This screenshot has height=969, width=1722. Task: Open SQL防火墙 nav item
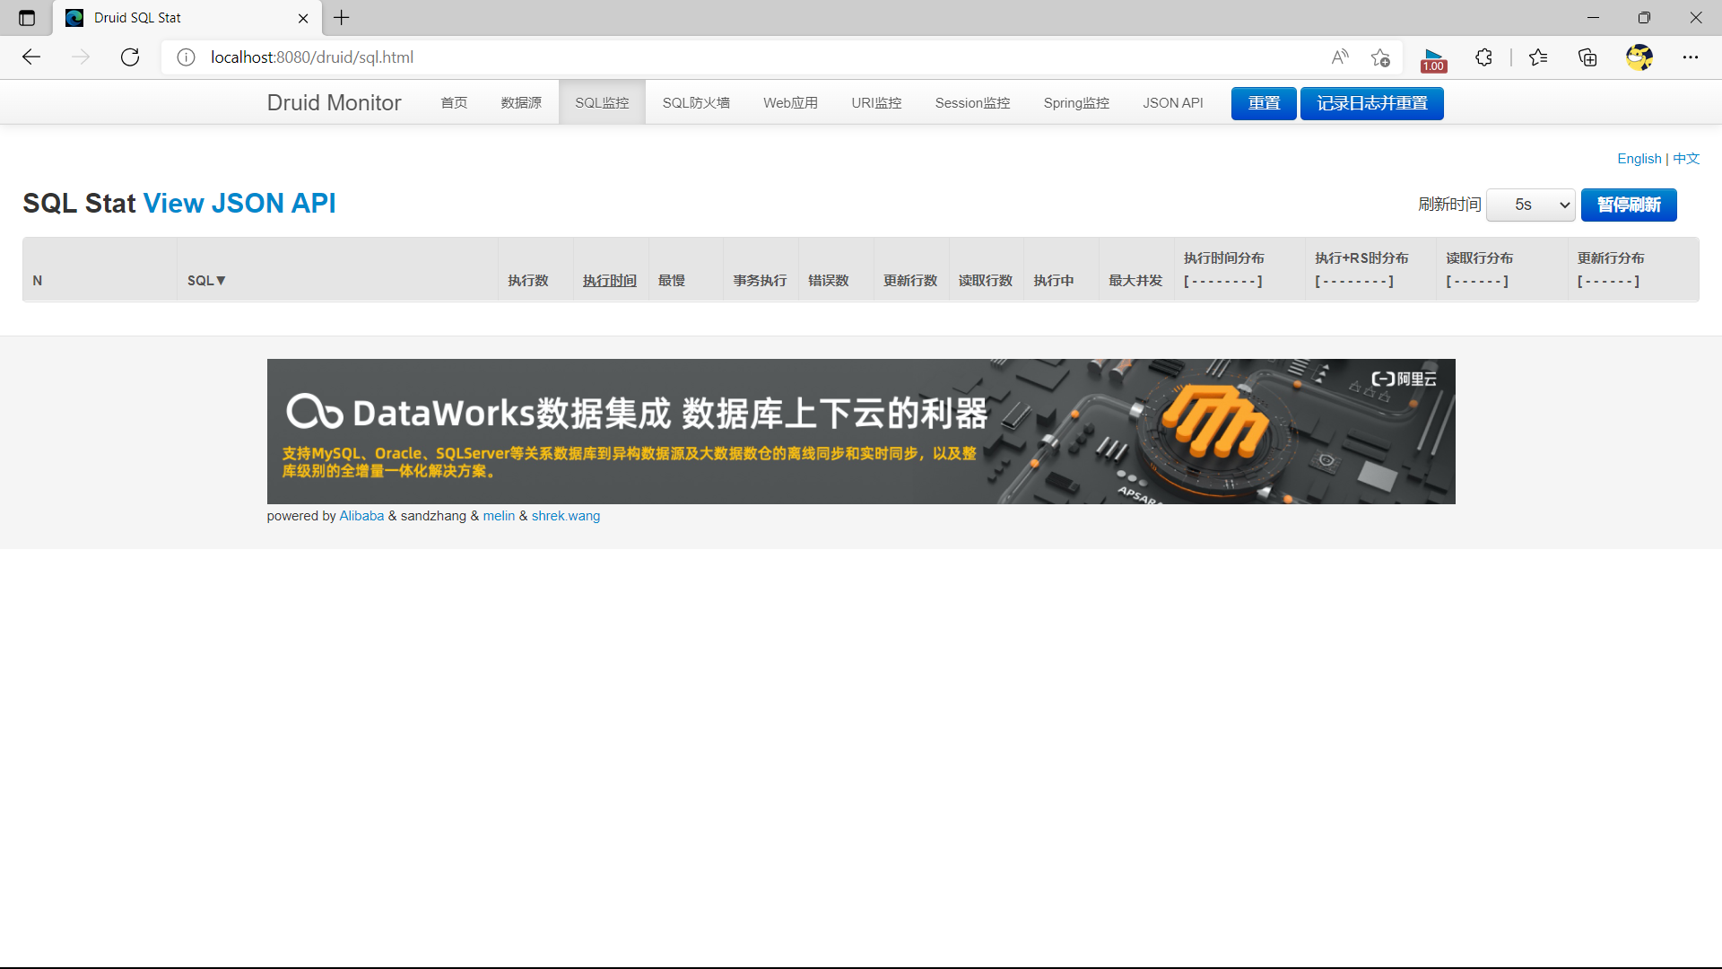pos(696,102)
